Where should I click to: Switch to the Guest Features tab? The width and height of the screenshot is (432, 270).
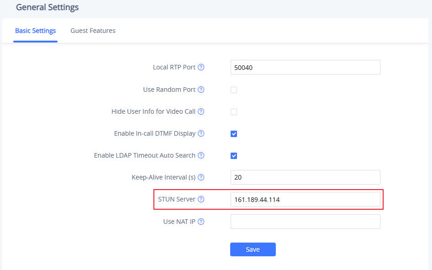pyautogui.click(x=93, y=31)
